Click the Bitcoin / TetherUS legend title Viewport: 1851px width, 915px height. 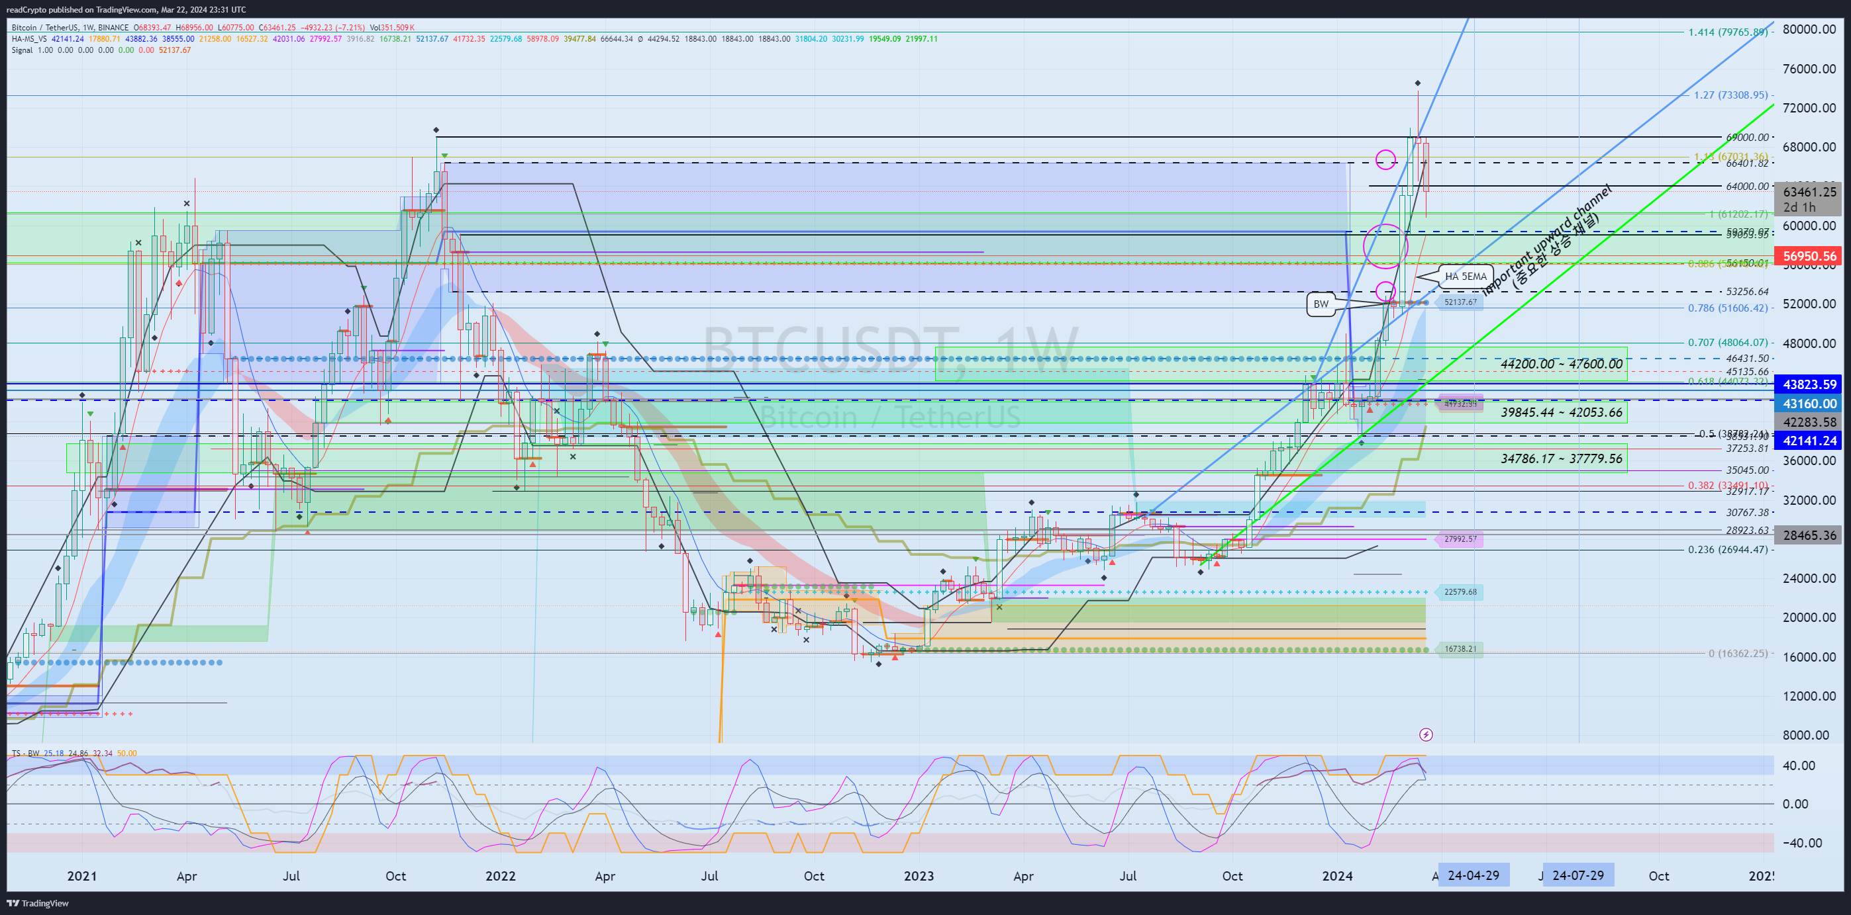click(70, 28)
